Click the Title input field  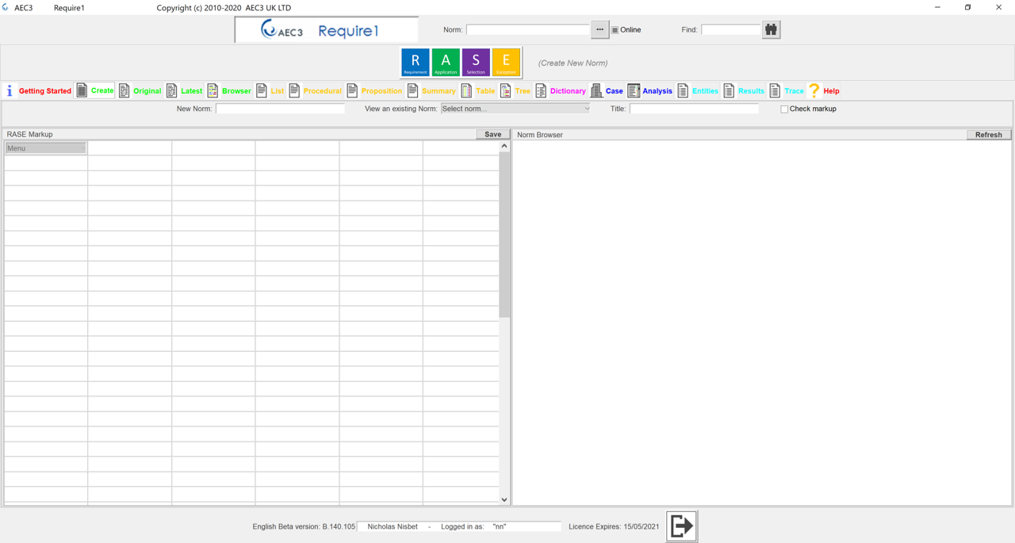pos(694,109)
